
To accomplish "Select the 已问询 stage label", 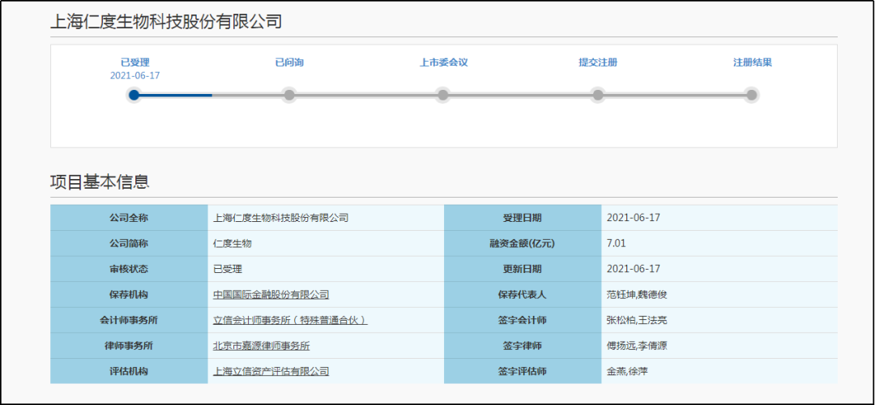I will click(289, 62).
